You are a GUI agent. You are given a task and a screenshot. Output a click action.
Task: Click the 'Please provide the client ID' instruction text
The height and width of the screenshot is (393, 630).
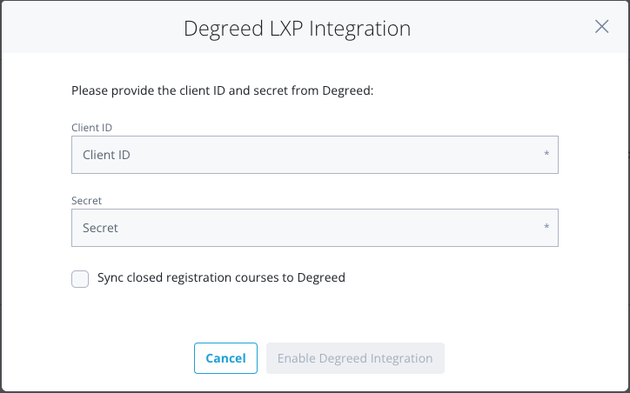click(x=222, y=90)
